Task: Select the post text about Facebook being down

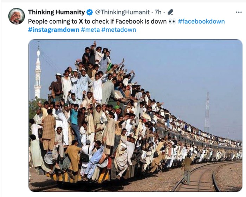Action: 97,21
